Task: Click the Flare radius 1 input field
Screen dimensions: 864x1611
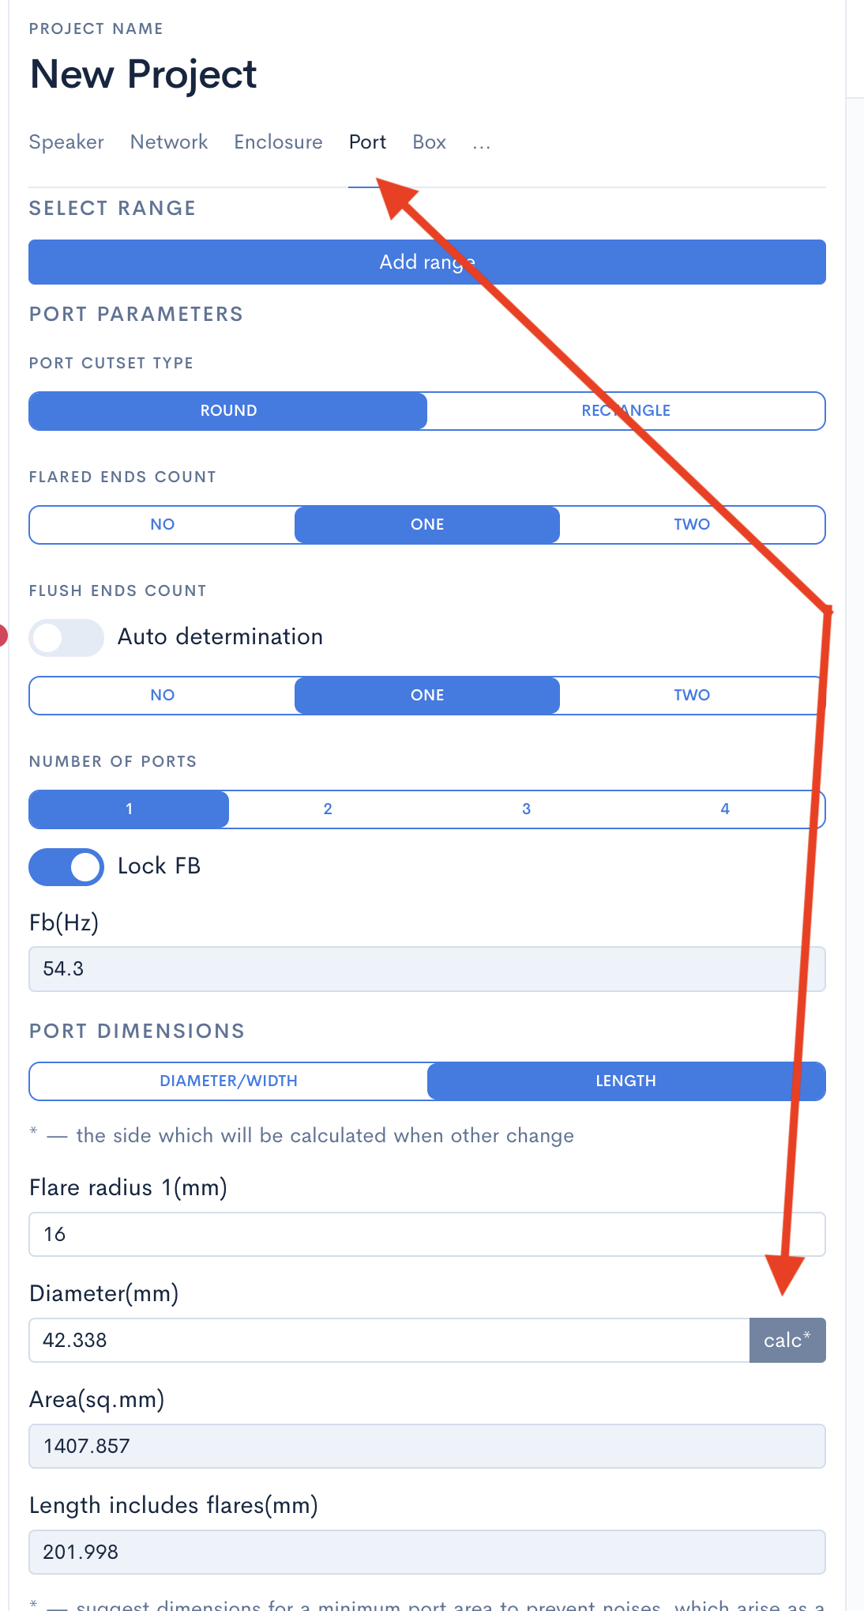Action: [x=426, y=1235]
